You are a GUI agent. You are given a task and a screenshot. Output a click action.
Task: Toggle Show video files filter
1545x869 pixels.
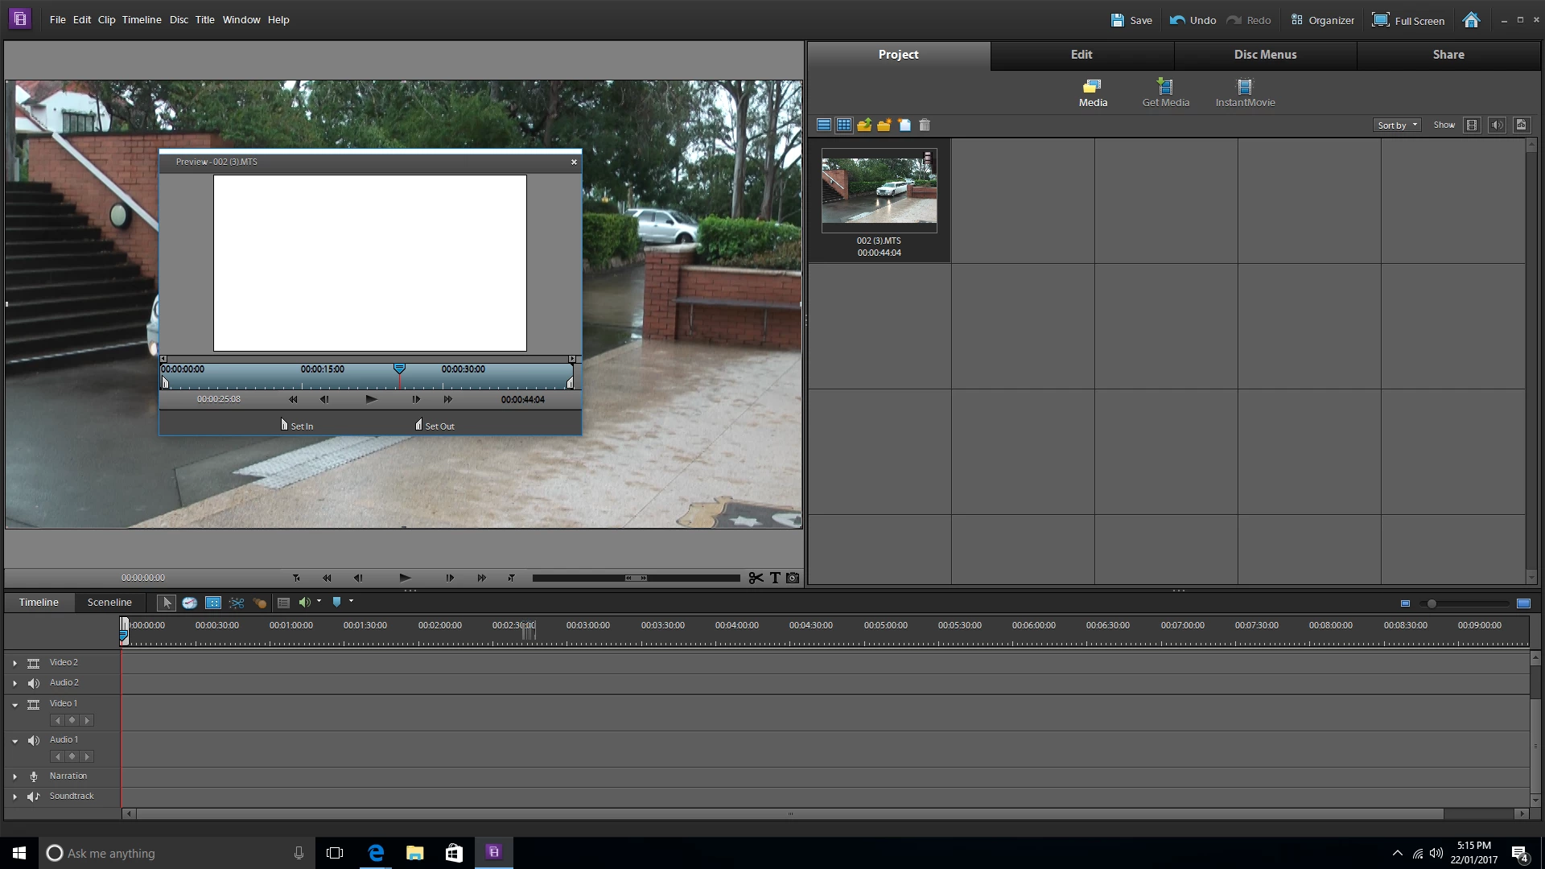pos(1472,125)
